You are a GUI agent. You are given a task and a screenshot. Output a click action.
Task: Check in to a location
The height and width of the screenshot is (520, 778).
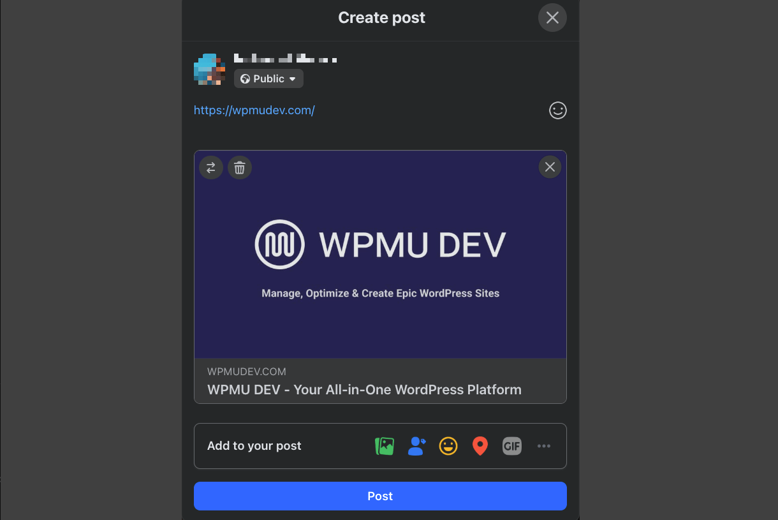[480, 445]
